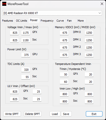This screenshot has height=120, width=106.
Task: Click the DPM 0 MVDD field
Action: pos(89,33)
